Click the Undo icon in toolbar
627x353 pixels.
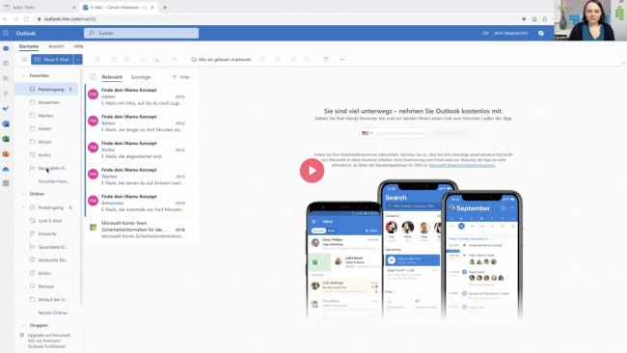[326, 59]
